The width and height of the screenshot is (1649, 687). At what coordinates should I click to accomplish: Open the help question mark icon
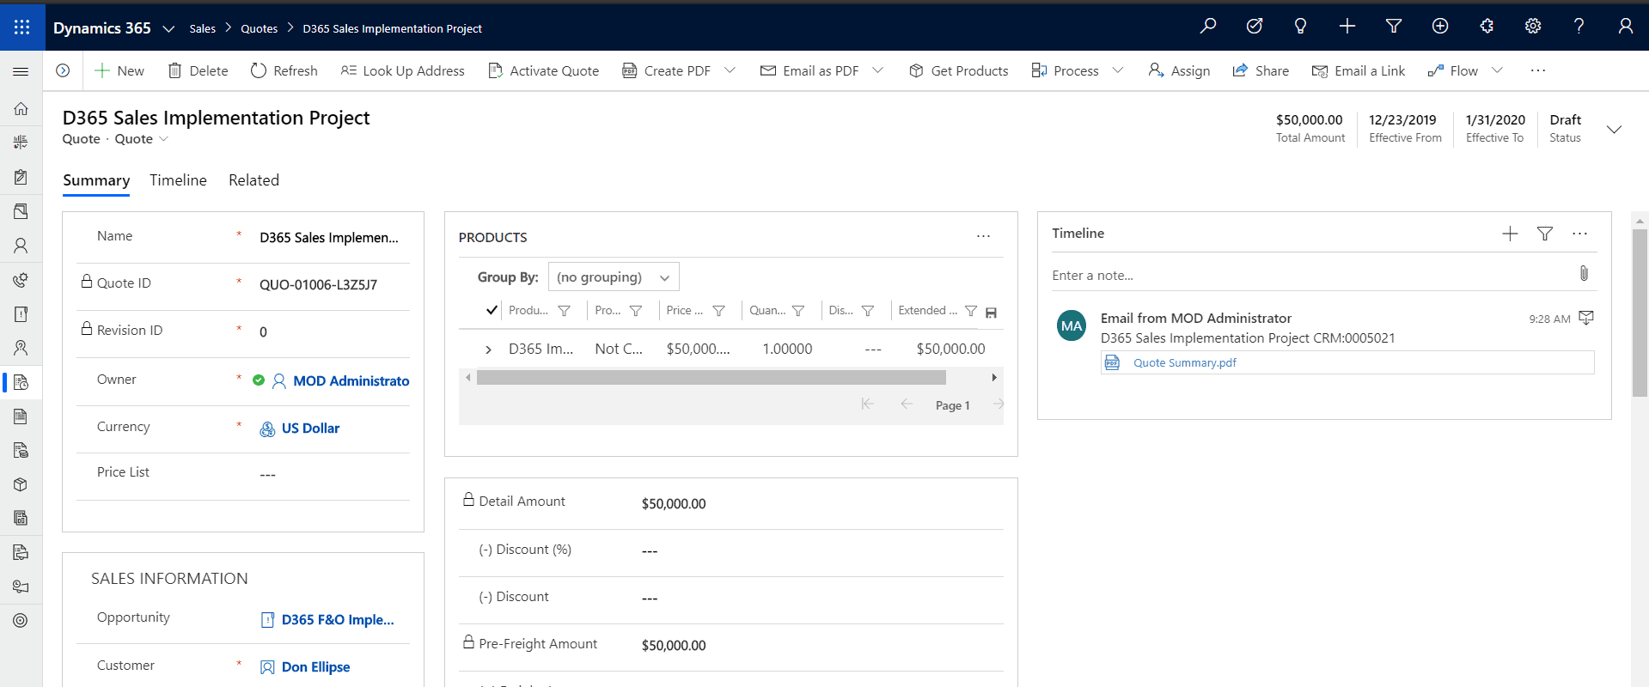(x=1579, y=27)
